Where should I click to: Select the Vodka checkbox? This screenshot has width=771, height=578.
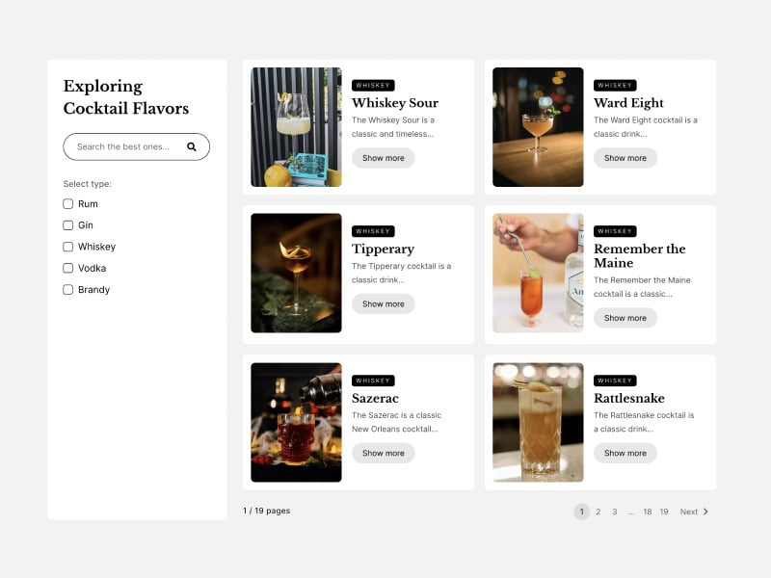pos(68,268)
